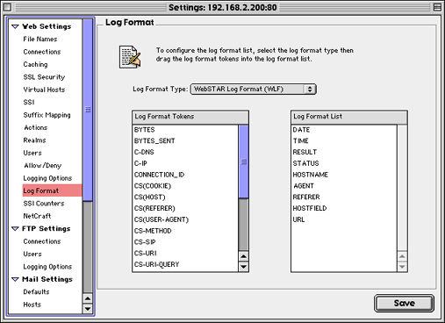445x323 pixels.
Task: Select the C-IP token
Action: [x=140, y=163]
